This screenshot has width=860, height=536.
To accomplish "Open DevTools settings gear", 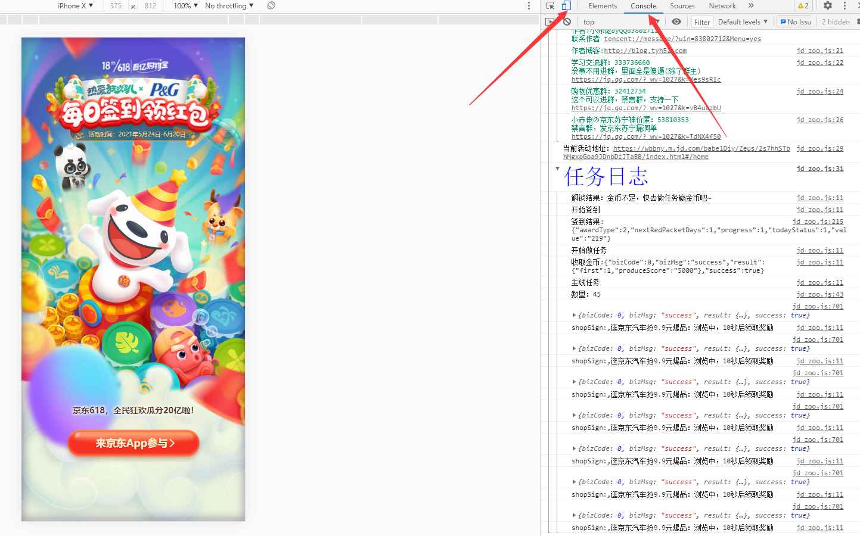I will pyautogui.click(x=828, y=6).
